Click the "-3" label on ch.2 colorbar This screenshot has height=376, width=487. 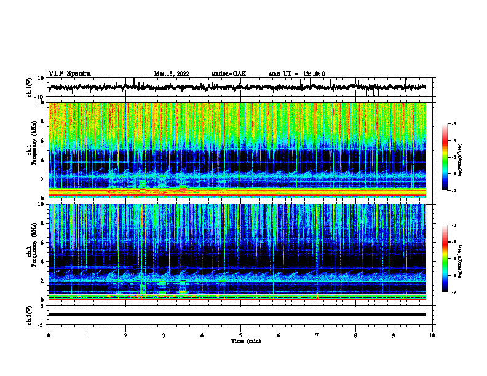click(x=454, y=225)
